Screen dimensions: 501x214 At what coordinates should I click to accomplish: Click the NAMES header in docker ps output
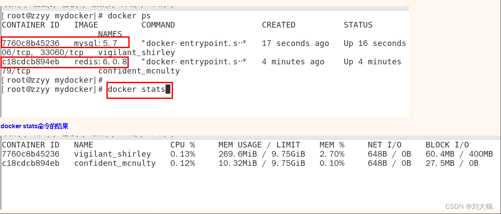[110, 34]
